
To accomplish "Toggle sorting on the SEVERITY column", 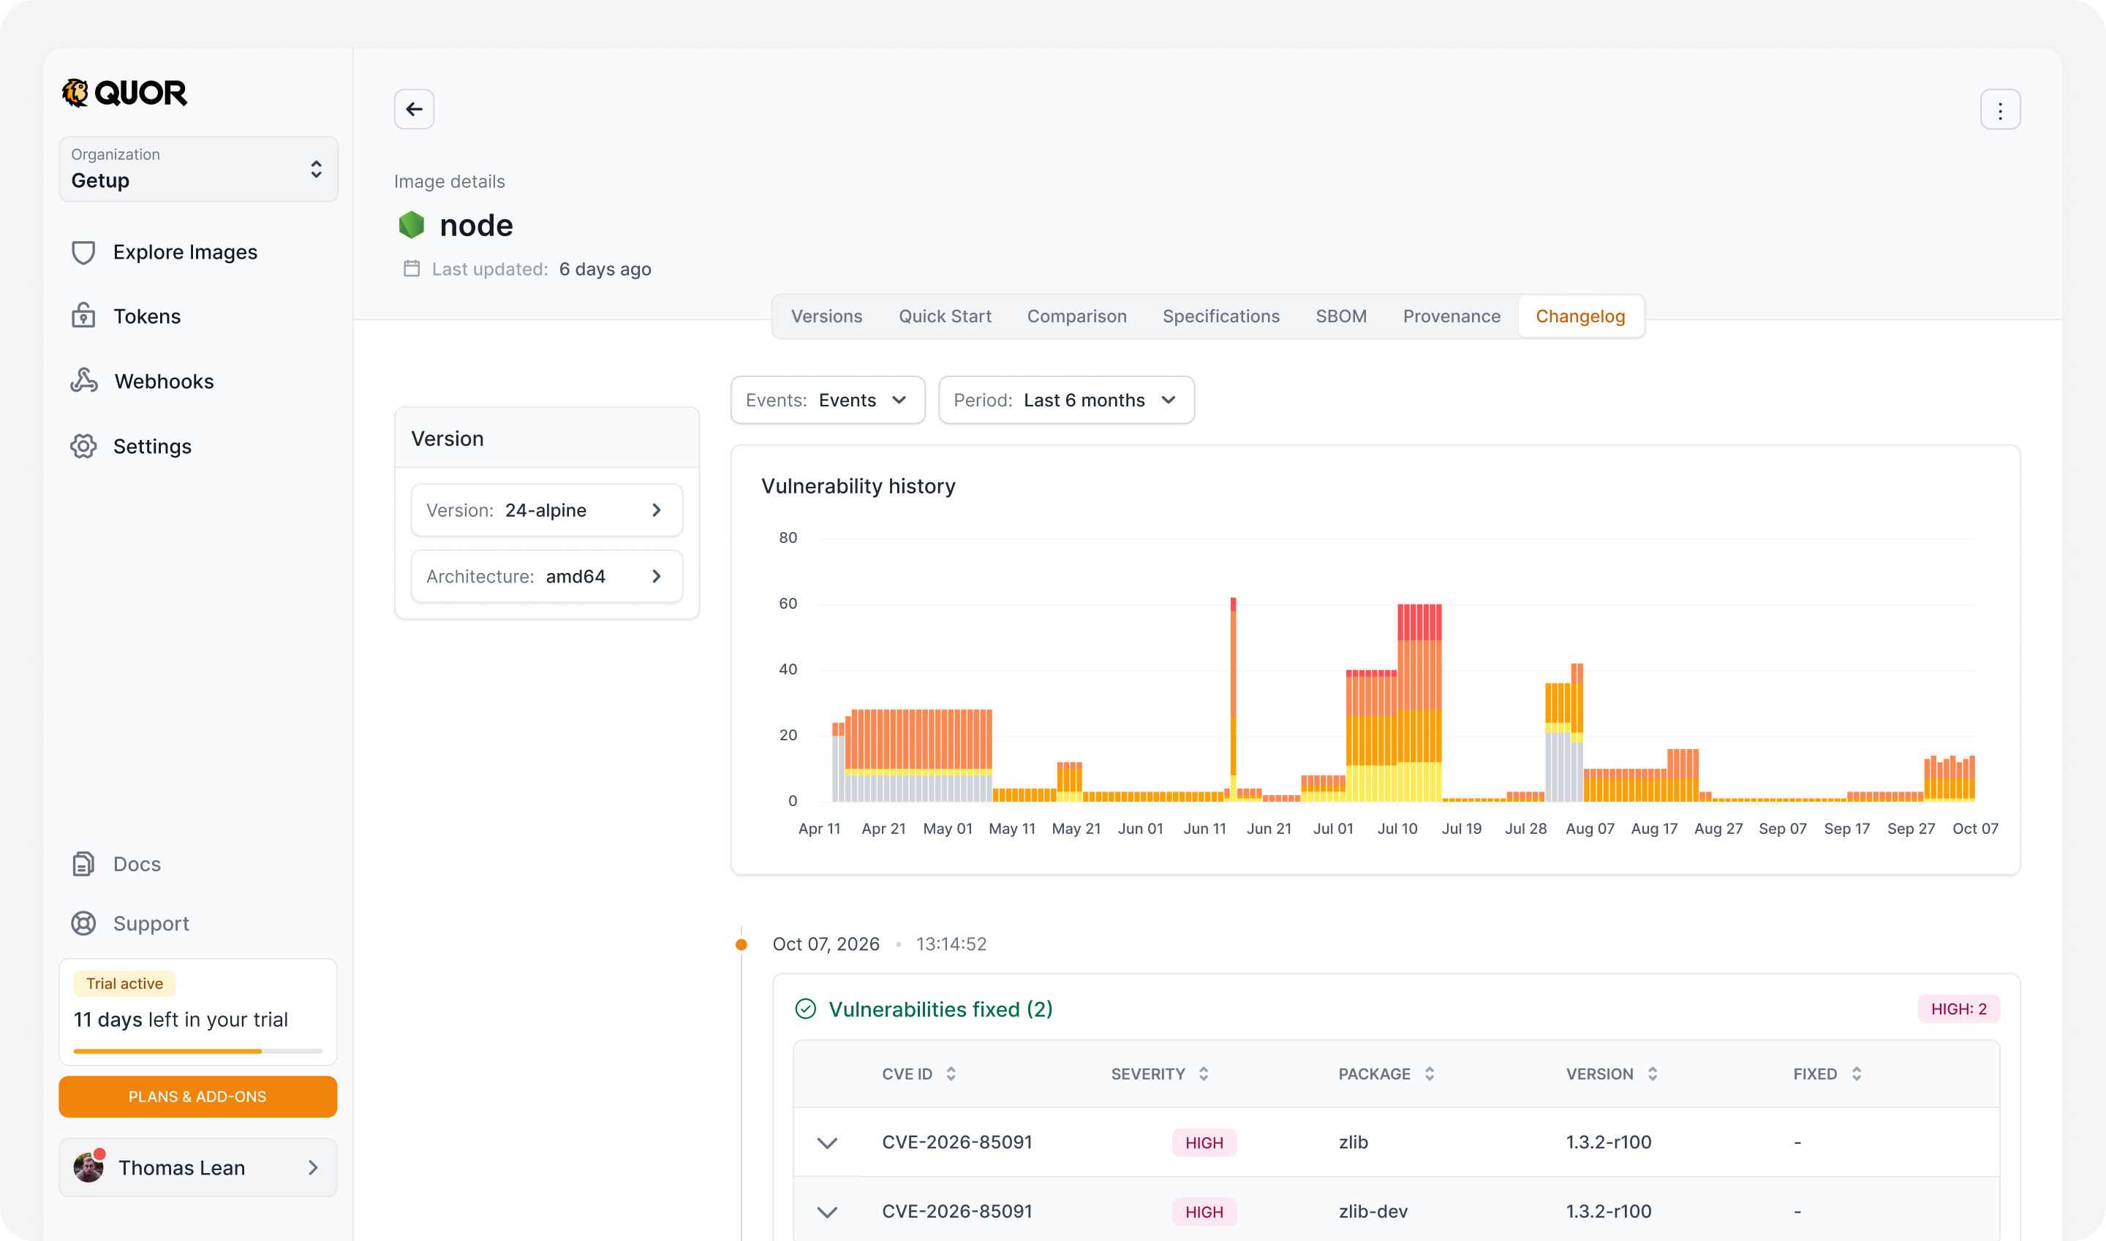I will pyautogui.click(x=1160, y=1074).
